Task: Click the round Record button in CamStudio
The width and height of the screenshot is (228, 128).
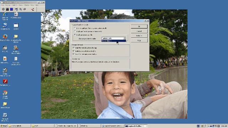Action: coord(3,9)
